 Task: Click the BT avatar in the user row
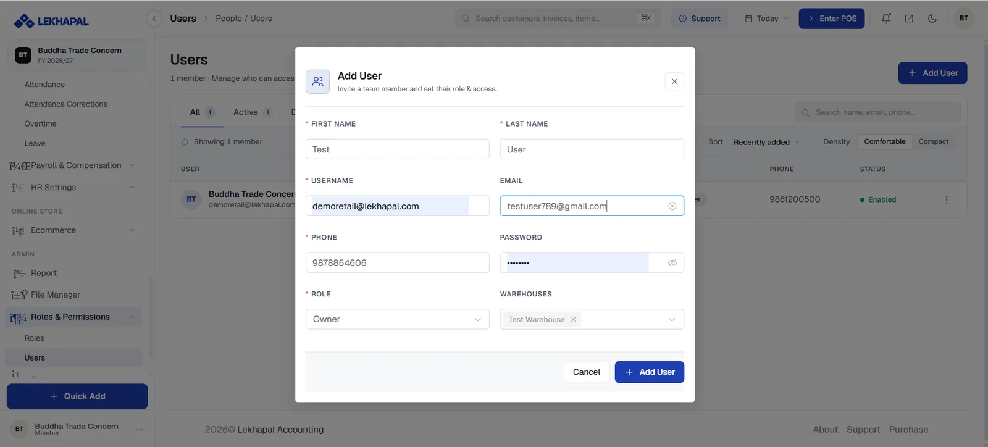click(191, 199)
